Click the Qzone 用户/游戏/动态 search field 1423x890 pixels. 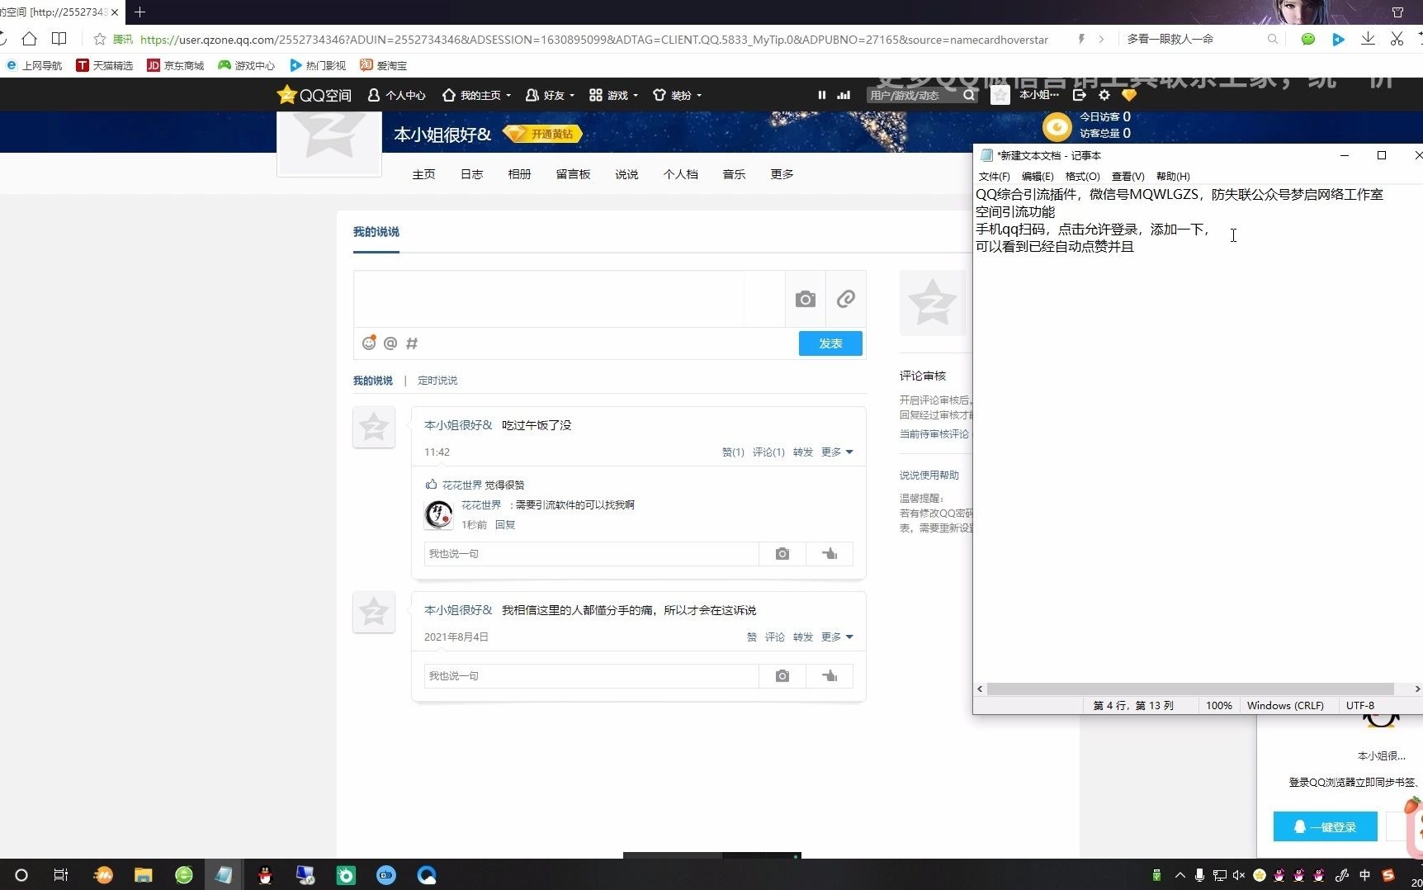click(x=914, y=95)
